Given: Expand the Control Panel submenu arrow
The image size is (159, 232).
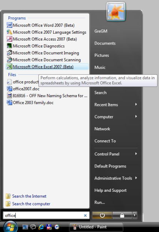Looking at the screenshot, I should pyautogui.click(x=136, y=154).
